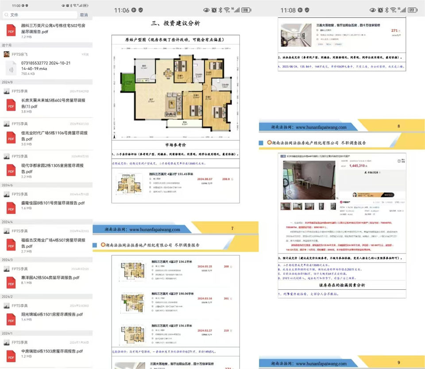Tap the 271万 listing living room photo
The image size is (425, 369).
pyautogui.click(x=296, y=35)
